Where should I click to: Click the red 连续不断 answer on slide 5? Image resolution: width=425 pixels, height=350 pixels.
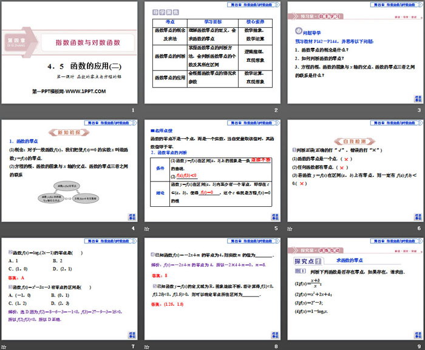(x=260, y=160)
